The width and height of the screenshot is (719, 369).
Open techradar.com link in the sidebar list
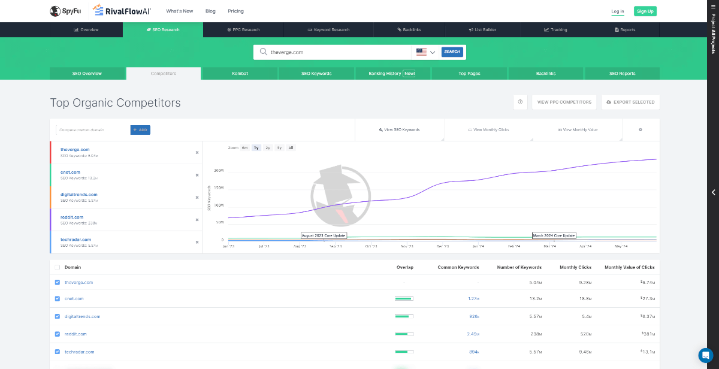click(x=75, y=239)
